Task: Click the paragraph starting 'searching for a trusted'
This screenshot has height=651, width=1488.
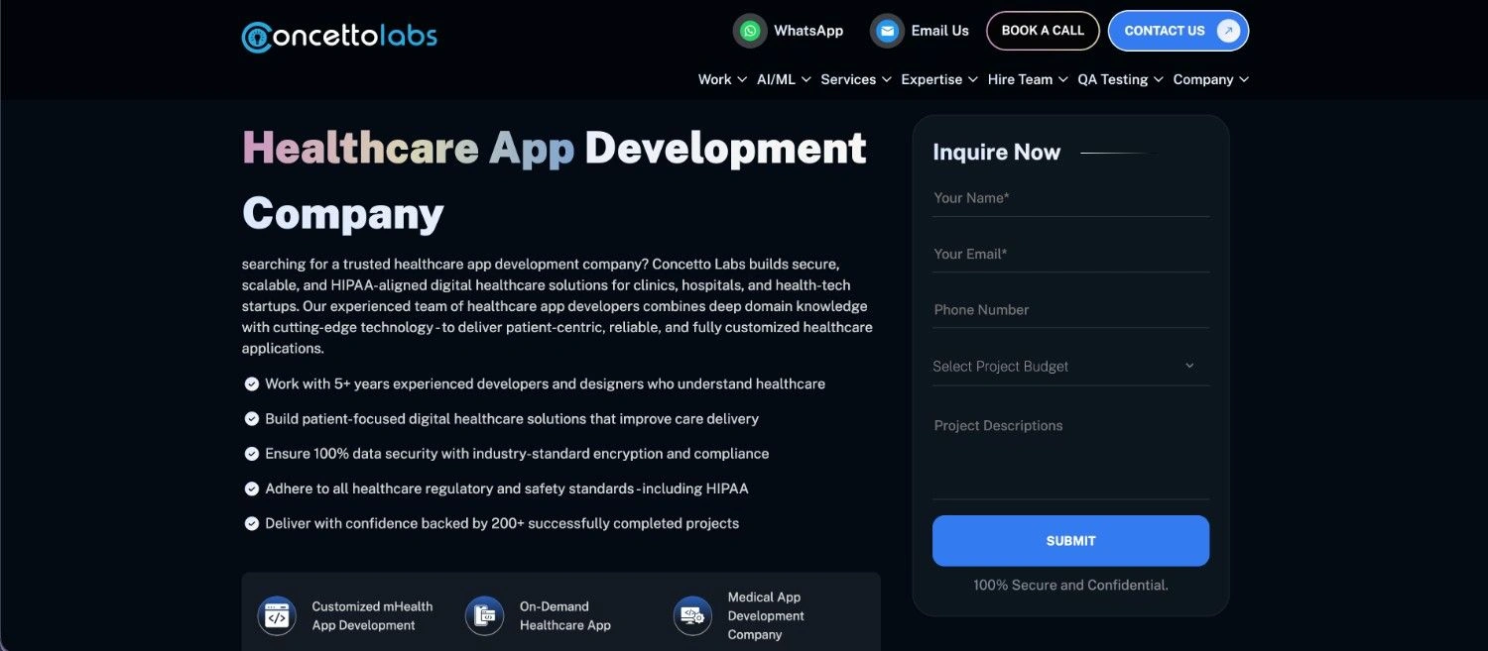Action: (558, 306)
